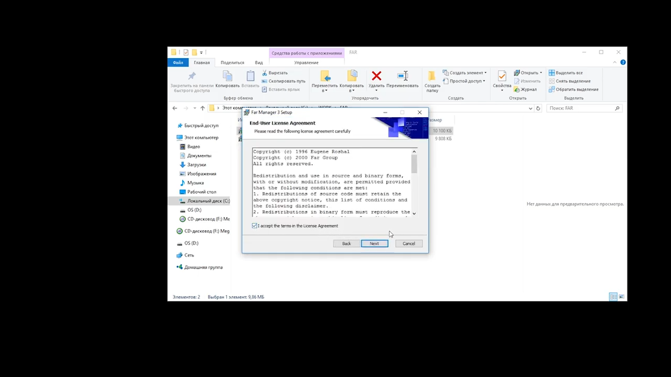Click the Закрепить на панели быстрого доступа pin
671x377 pixels.
(192, 76)
